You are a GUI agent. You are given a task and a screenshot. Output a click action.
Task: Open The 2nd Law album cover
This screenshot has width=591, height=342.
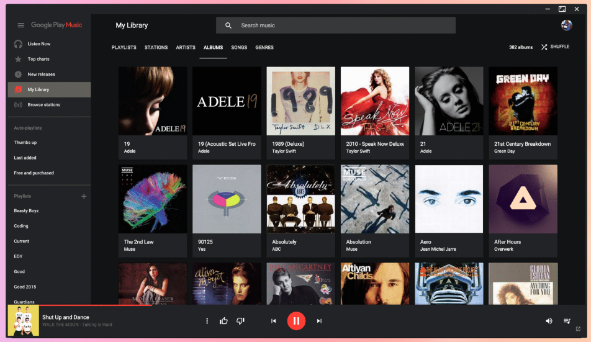[153, 199]
